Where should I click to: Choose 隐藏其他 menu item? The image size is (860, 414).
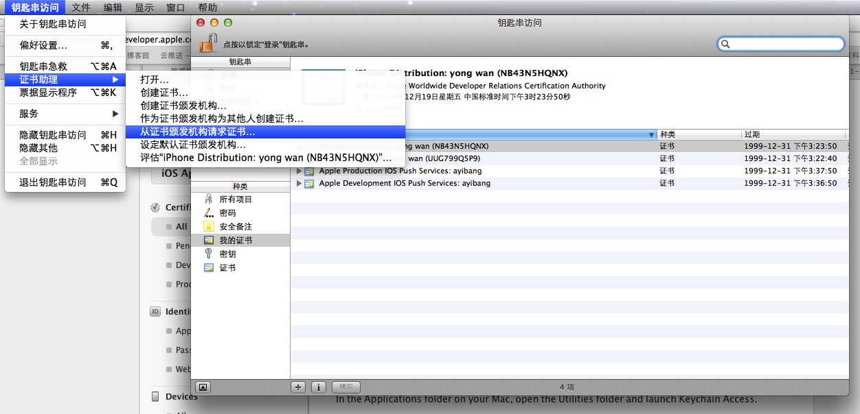(65, 148)
